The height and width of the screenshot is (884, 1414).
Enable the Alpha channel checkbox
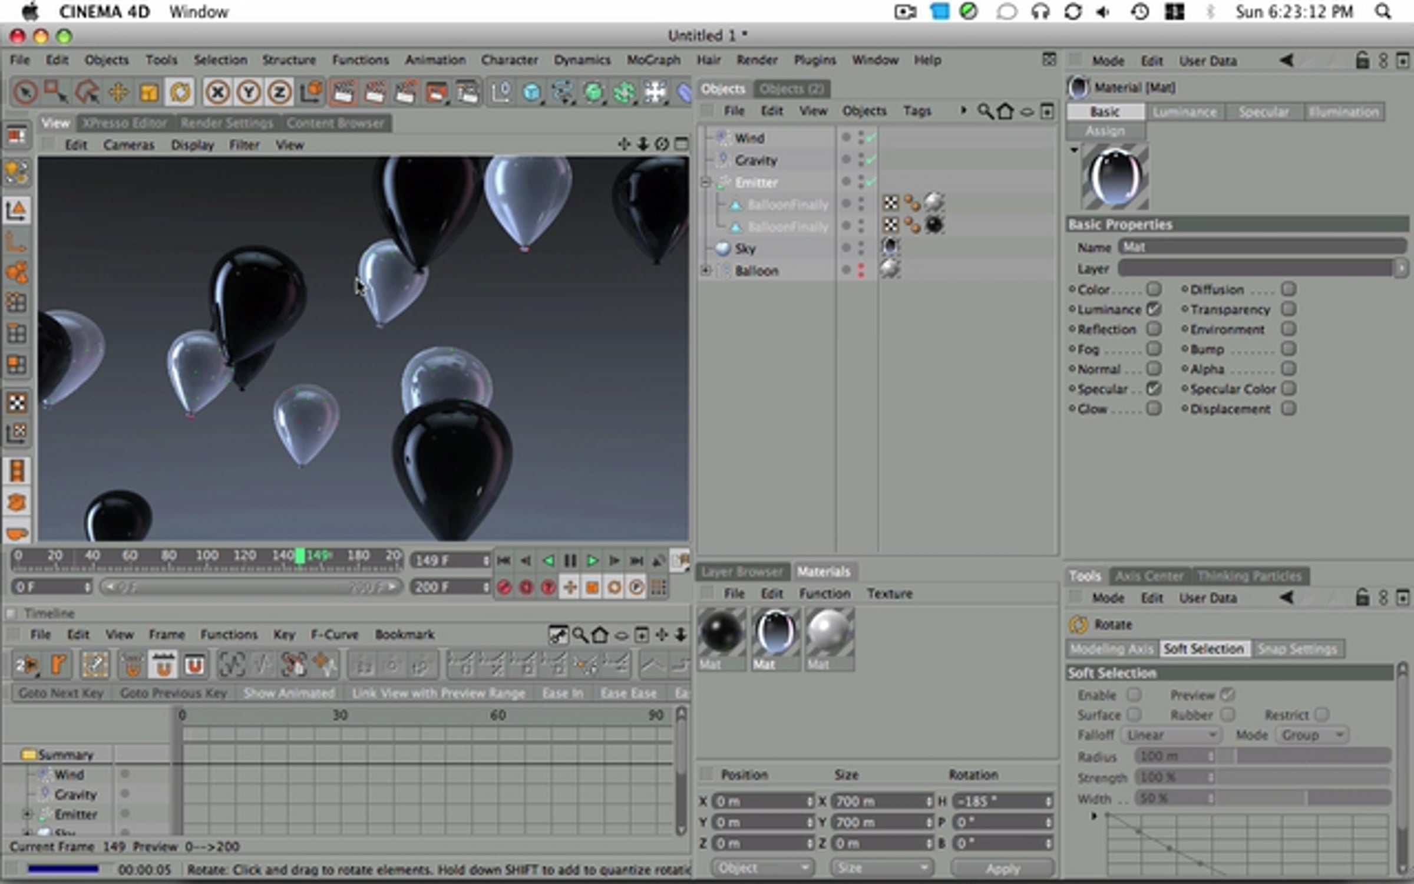[1289, 368]
